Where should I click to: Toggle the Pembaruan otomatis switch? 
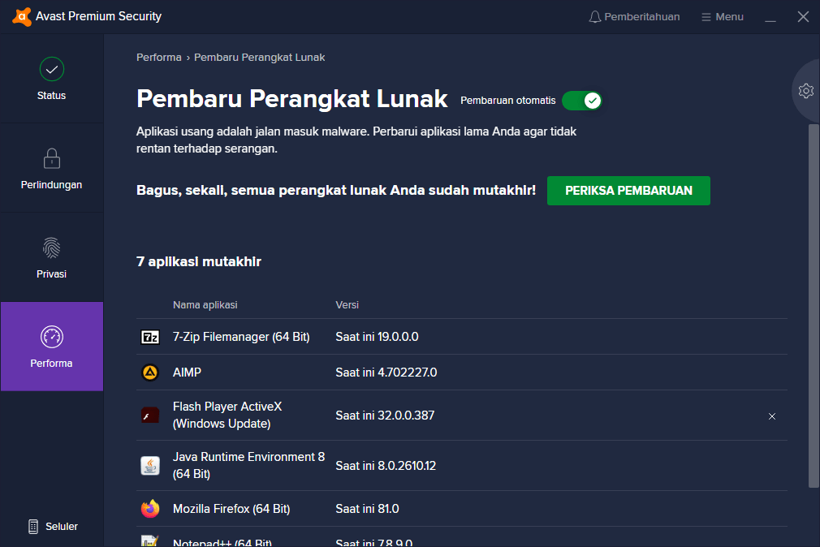tap(582, 101)
